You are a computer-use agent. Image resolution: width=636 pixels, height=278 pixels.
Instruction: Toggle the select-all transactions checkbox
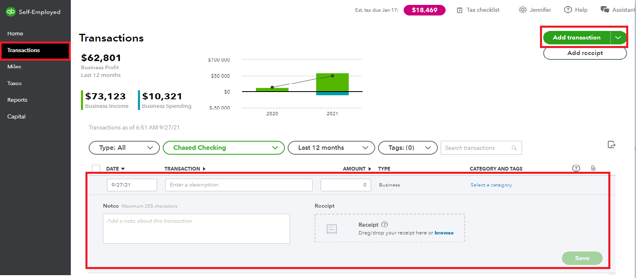pos(96,169)
